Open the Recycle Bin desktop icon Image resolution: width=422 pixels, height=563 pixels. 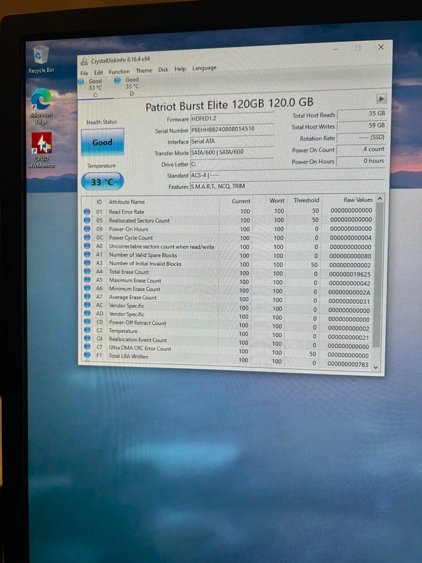41,59
